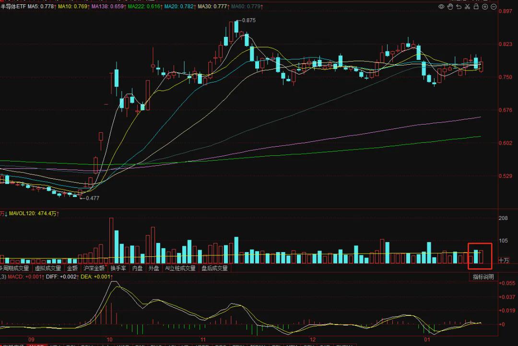Switch to the 盘后成交量 tab
Image resolution: width=518 pixels, height=346 pixels.
click(215, 268)
